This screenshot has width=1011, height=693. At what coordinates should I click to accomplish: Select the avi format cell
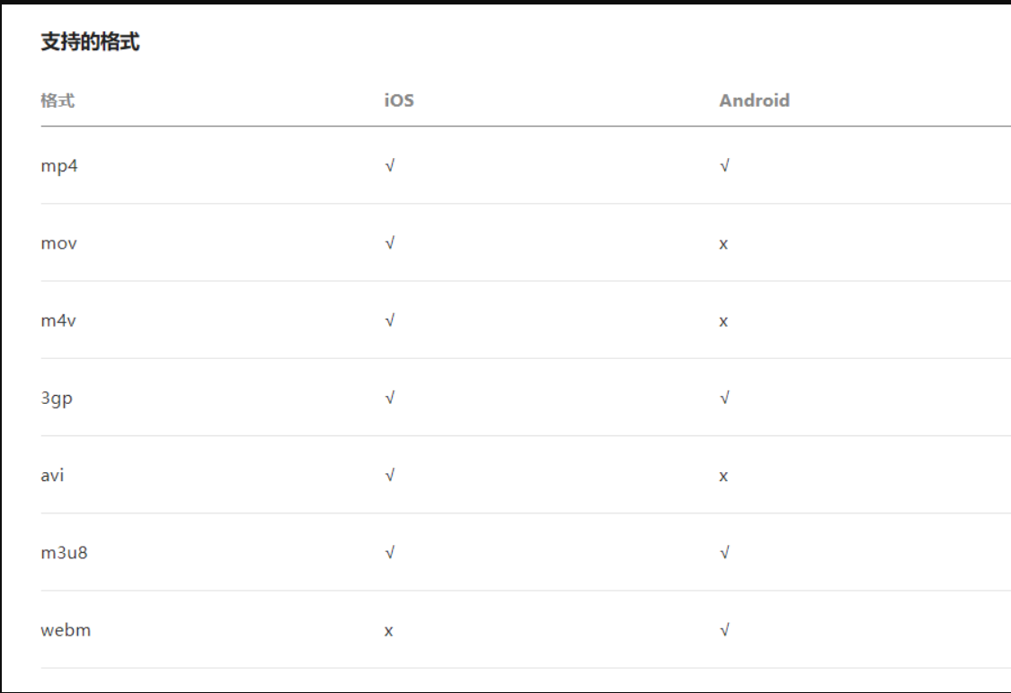[x=52, y=475]
